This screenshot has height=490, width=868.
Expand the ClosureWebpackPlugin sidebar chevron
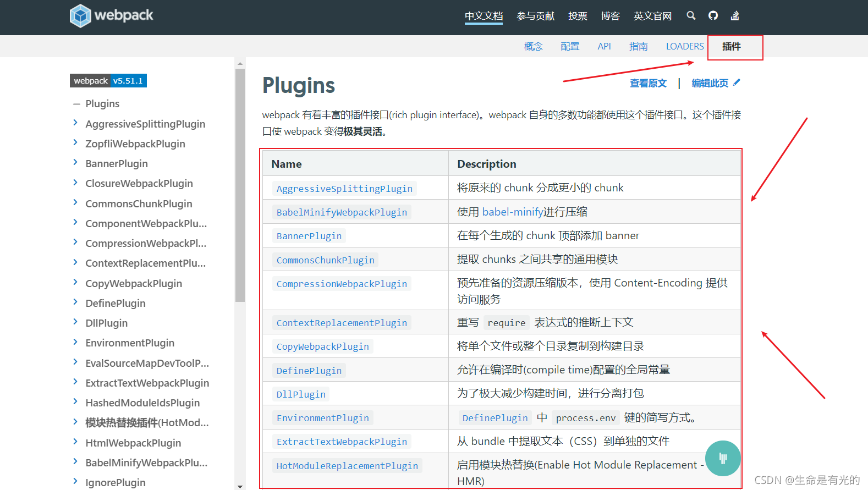[75, 182]
